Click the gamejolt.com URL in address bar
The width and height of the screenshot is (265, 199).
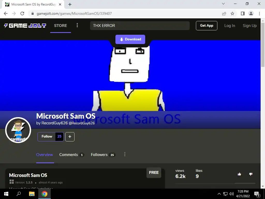click(74, 13)
